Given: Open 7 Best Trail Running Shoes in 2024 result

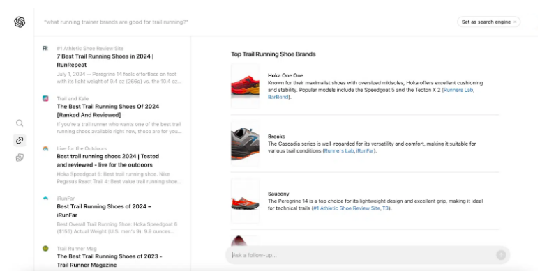Looking at the screenshot, I should (105, 61).
